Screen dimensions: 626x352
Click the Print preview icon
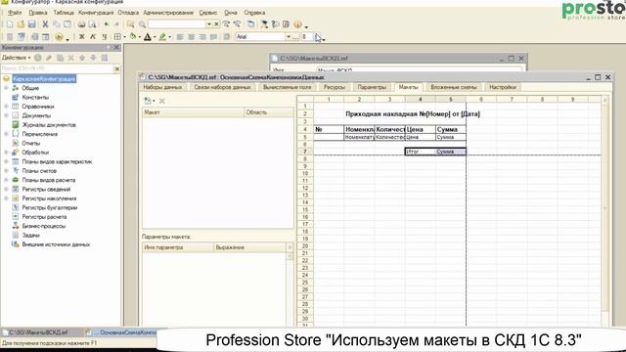(92, 24)
